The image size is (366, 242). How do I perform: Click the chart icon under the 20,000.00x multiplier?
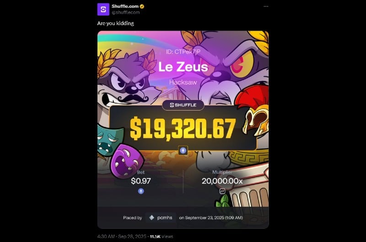point(222,191)
